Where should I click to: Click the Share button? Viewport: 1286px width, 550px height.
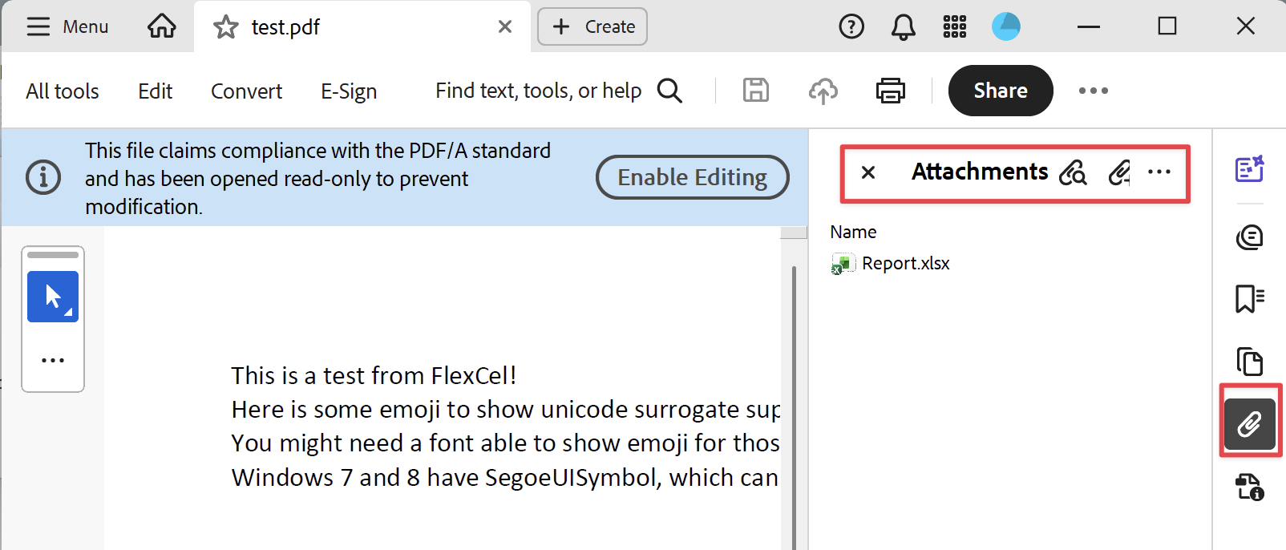point(1000,91)
